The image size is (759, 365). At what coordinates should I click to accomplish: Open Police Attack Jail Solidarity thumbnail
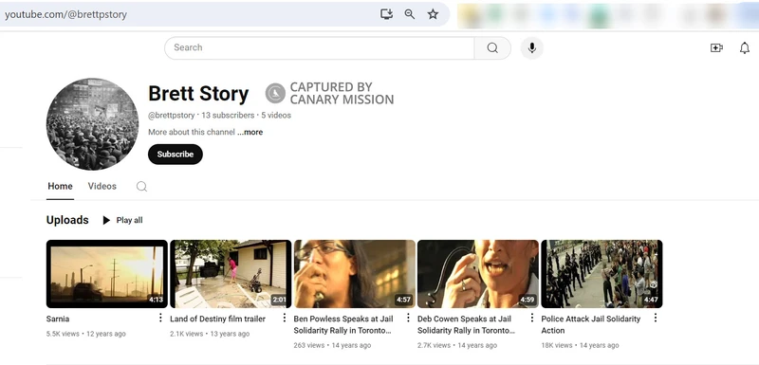pos(602,274)
